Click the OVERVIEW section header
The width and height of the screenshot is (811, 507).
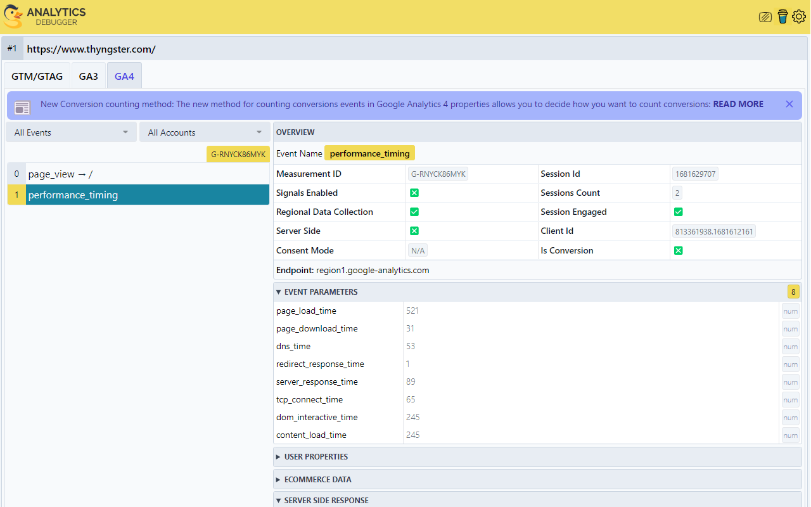(x=537, y=132)
